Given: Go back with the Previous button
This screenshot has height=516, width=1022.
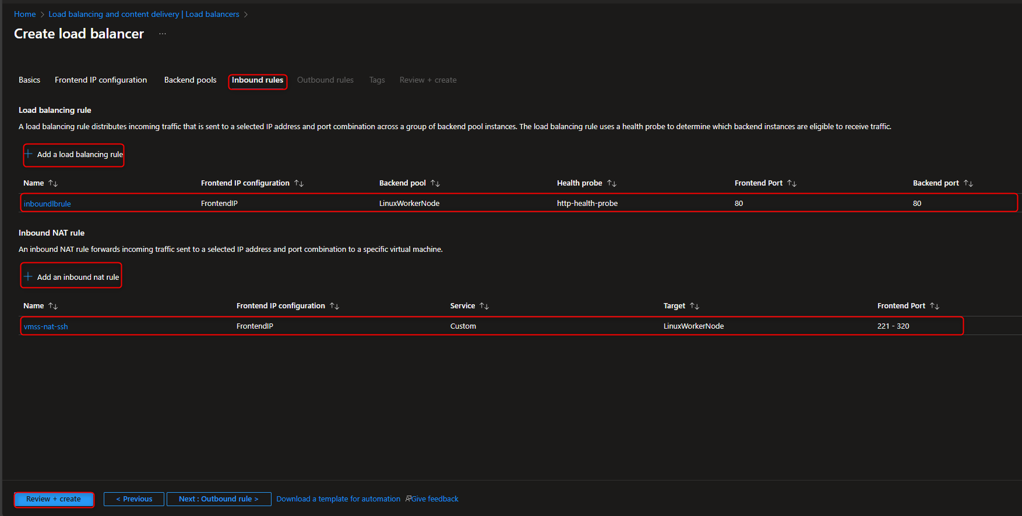Looking at the screenshot, I should pos(134,499).
